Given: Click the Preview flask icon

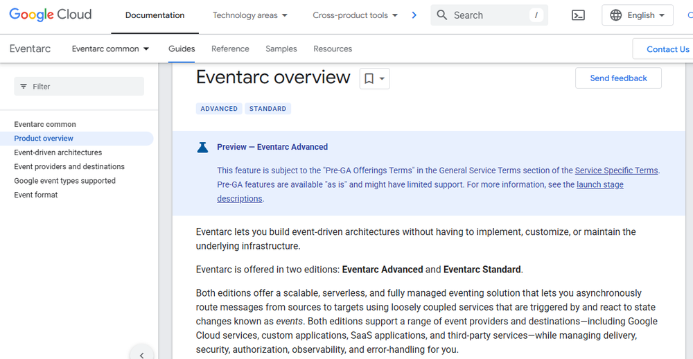Looking at the screenshot, I should [x=202, y=147].
